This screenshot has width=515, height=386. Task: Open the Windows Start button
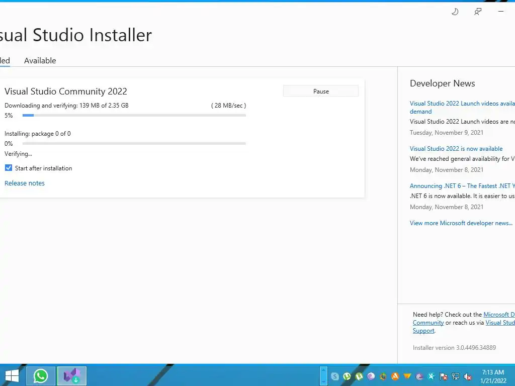coord(12,376)
